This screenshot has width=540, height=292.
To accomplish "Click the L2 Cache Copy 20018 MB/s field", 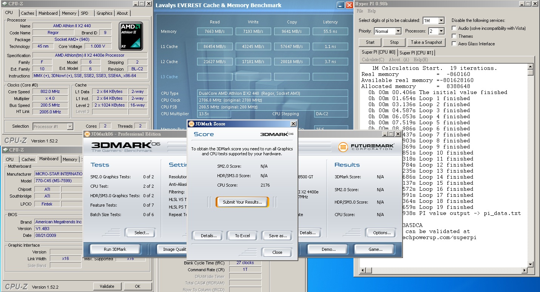I will (292, 62).
